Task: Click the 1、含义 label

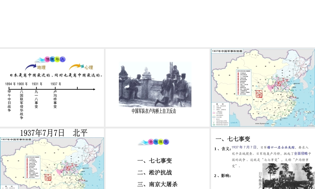Action: tap(223, 149)
